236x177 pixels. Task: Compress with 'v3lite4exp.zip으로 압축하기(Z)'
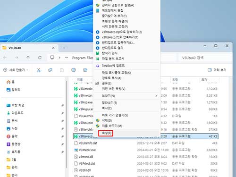[x=122, y=32]
